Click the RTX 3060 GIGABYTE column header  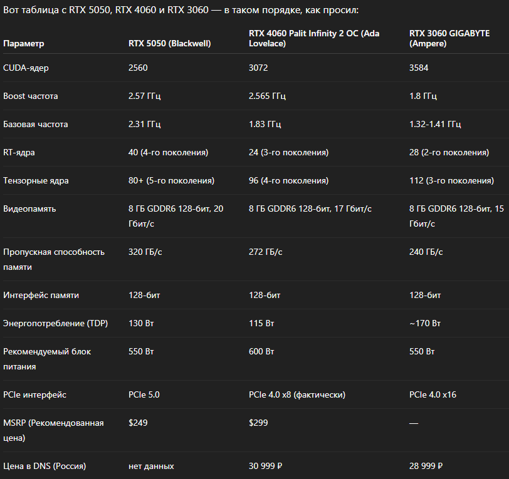click(449, 38)
